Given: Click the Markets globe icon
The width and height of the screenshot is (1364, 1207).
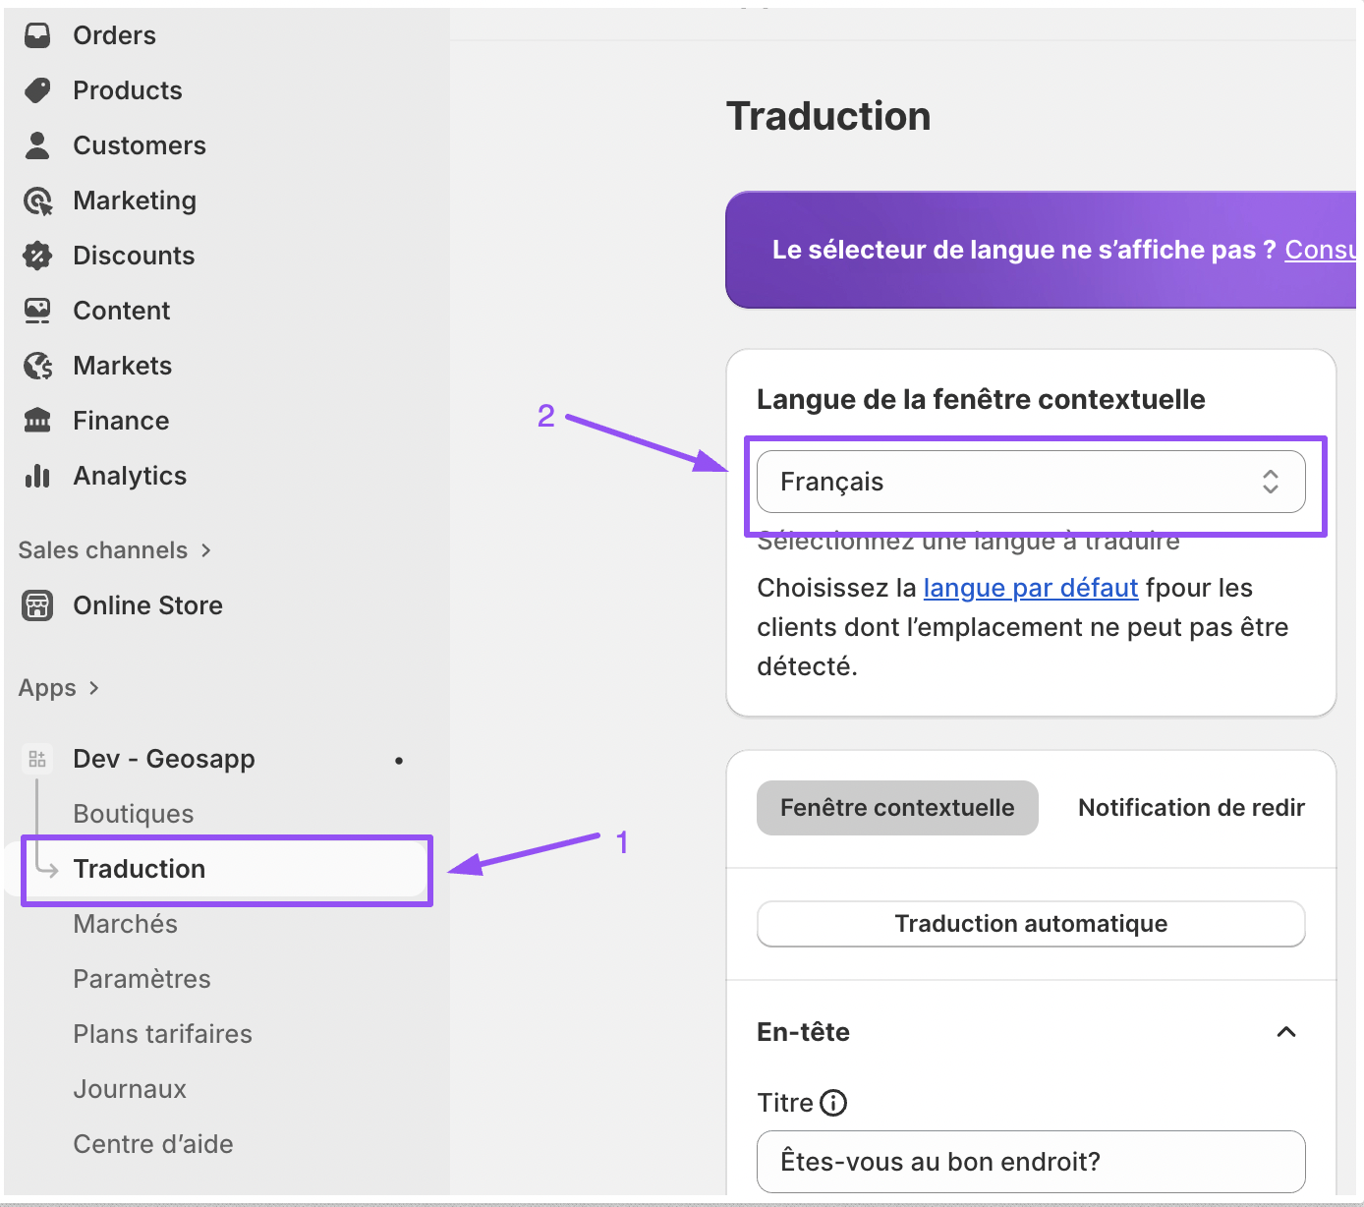Looking at the screenshot, I should click(x=37, y=367).
